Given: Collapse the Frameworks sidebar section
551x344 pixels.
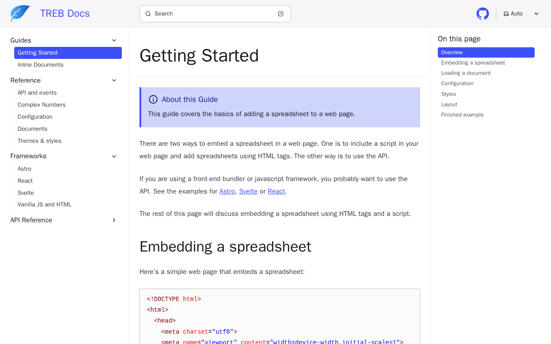Looking at the screenshot, I should [114, 156].
